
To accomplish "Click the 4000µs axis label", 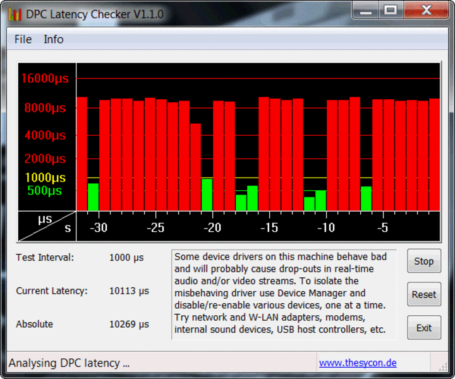I will (x=45, y=135).
